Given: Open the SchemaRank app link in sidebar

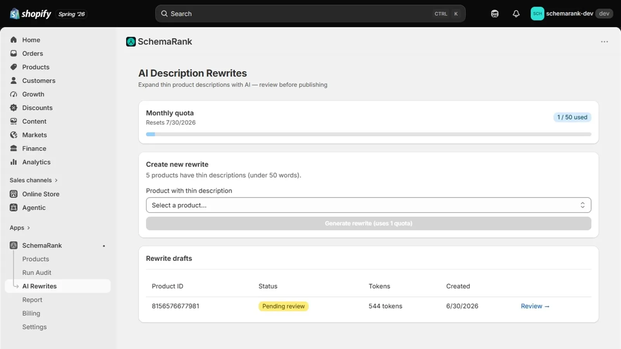Looking at the screenshot, I should pyautogui.click(x=42, y=245).
